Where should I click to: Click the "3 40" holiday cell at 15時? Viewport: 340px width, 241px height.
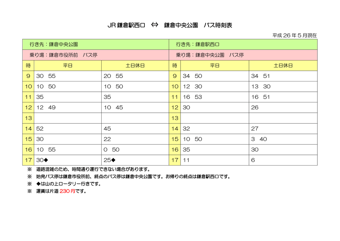(x=283, y=139)
